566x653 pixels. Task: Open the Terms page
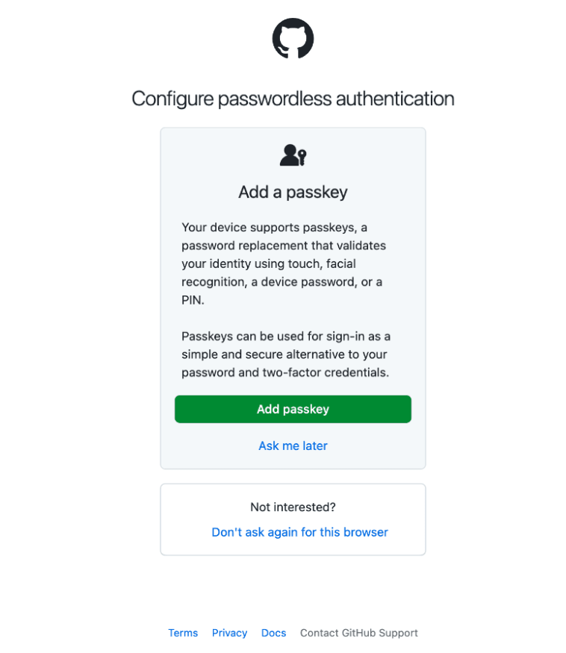[x=183, y=632]
